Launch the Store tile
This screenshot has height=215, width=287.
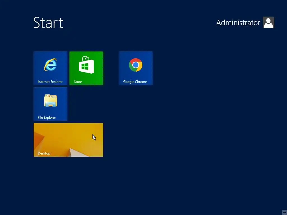[86, 68]
